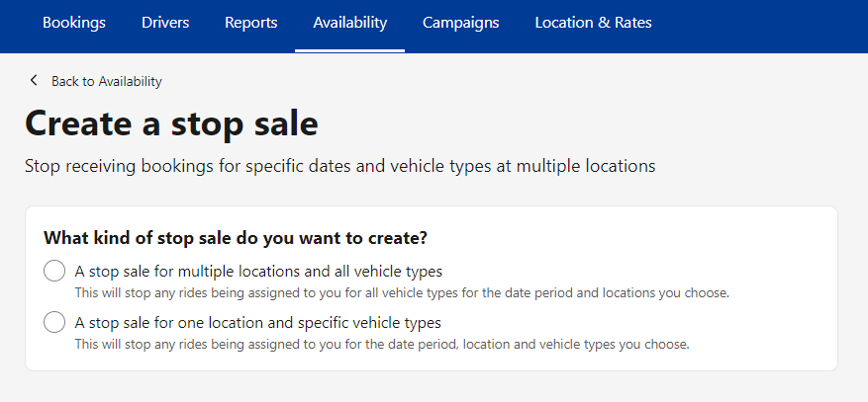868x402 pixels.
Task: Click the "What kind of stop sale" question
Action: coord(236,239)
